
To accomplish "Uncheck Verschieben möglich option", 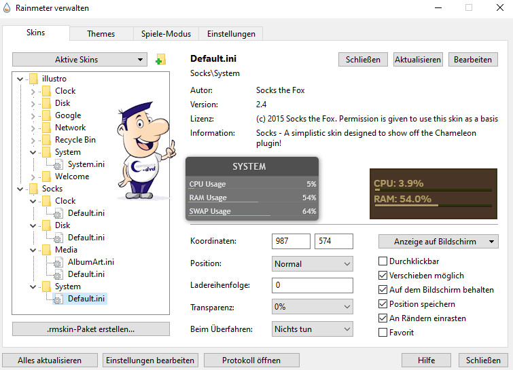I will (x=383, y=276).
